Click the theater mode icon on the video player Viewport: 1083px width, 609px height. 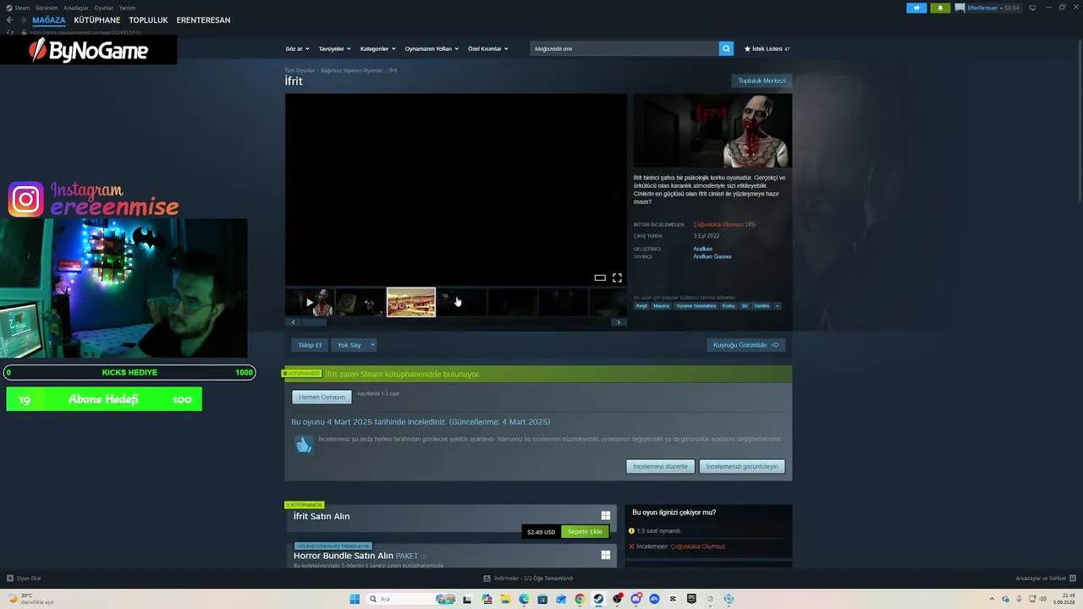[600, 277]
